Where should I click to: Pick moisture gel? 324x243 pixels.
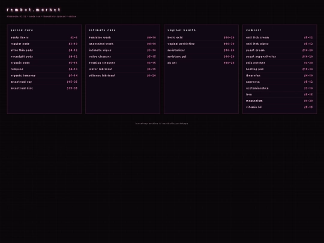tap(201, 56)
